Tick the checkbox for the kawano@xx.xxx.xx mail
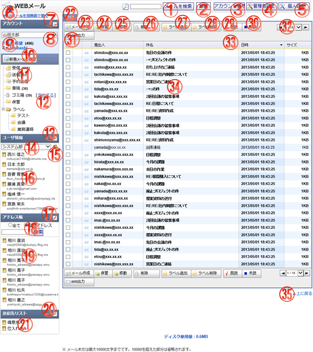This screenshot has width=313, height=352. tap(68, 125)
